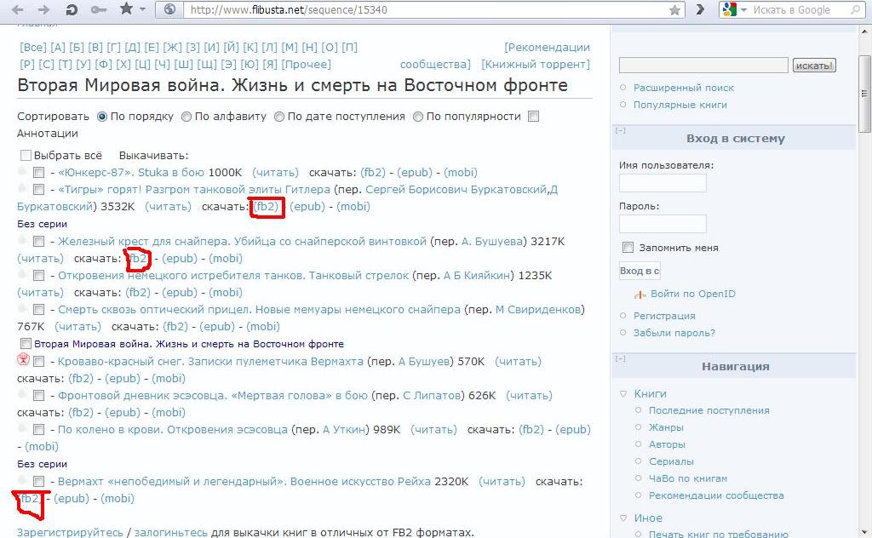Click the Вход в с login button

point(640,272)
